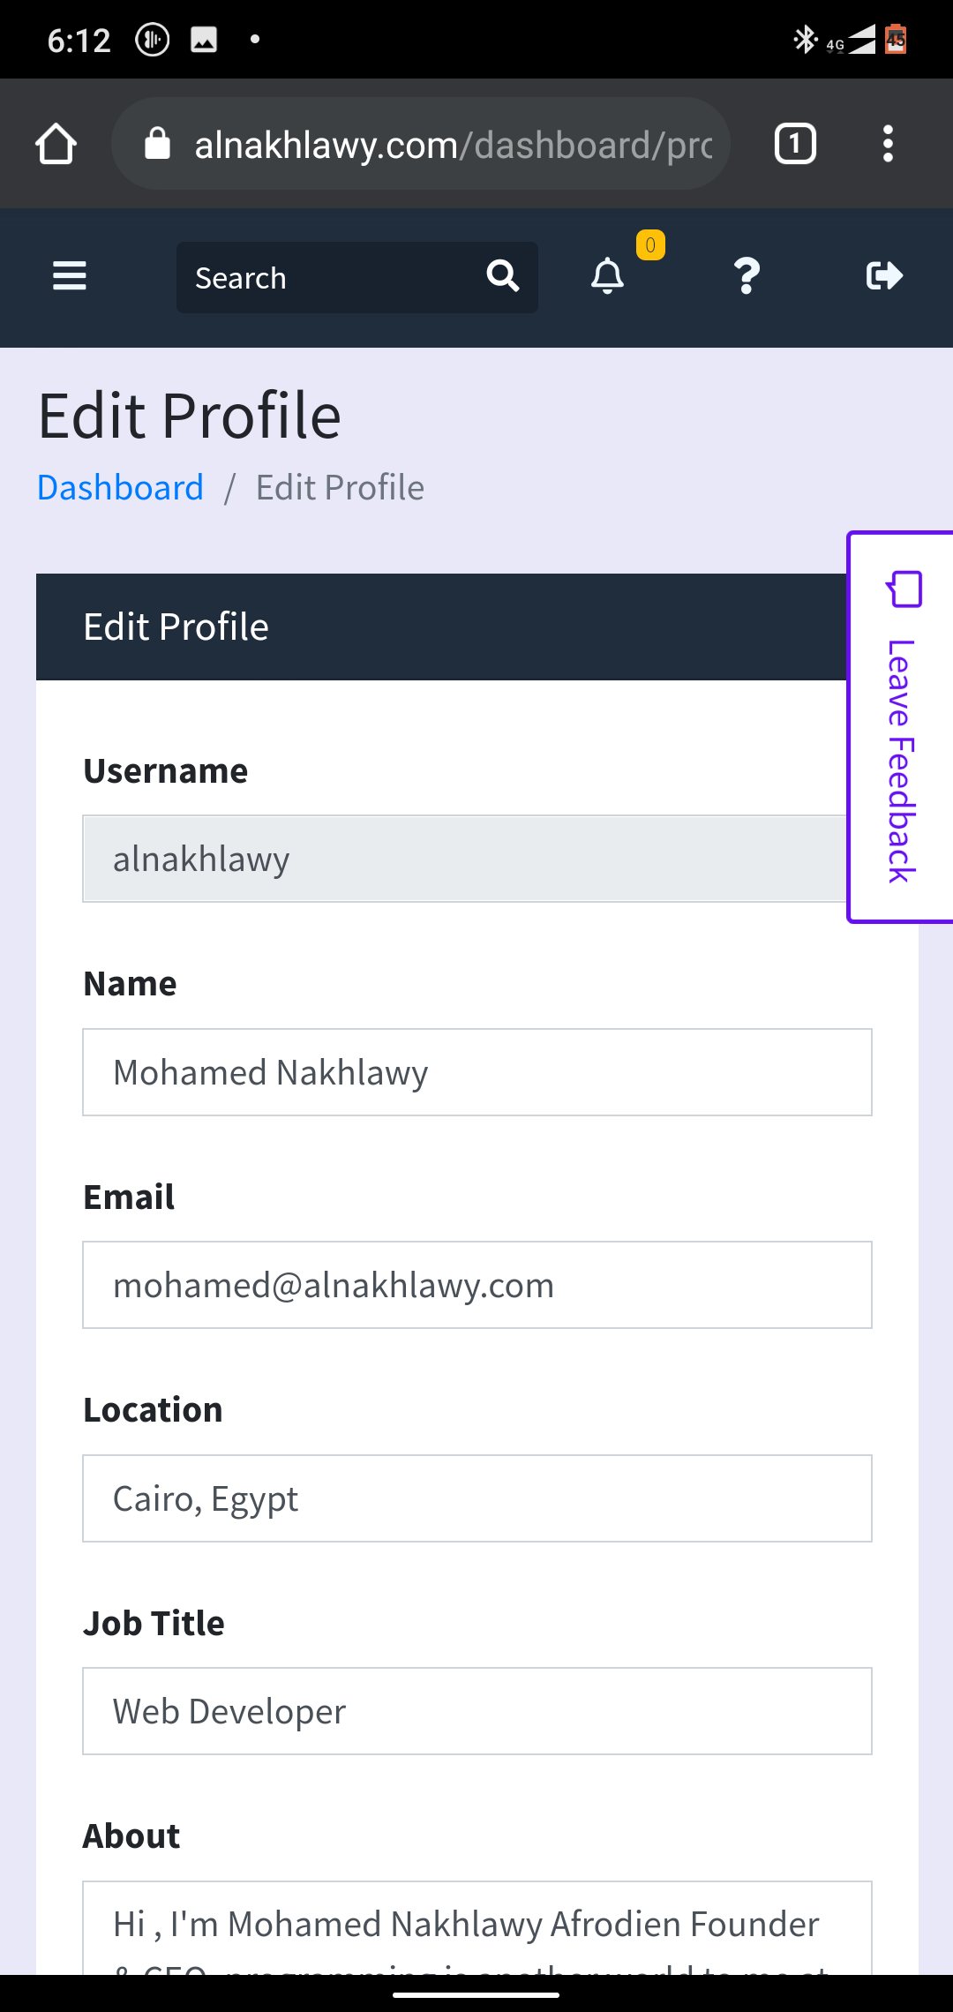Open the browser tab switcher
Viewport: 953px width, 2012px height.
pos(795,144)
